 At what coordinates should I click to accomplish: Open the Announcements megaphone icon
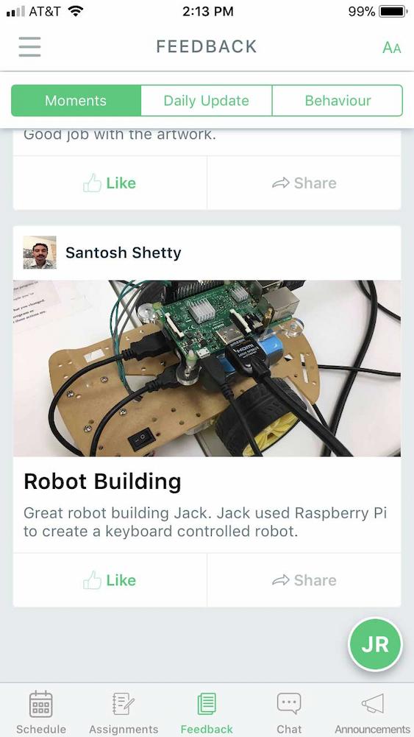tap(372, 704)
